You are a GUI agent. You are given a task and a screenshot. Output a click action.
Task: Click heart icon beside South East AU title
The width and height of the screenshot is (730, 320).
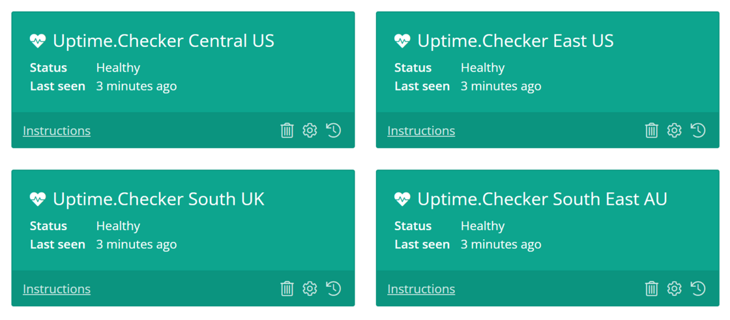pyautogui.click(x=403, y=199)
